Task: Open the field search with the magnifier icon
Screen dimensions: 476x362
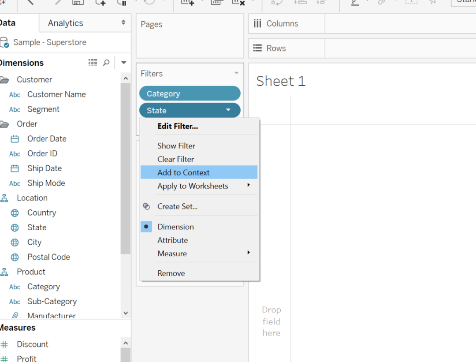Action: click(x=107, y=62)
